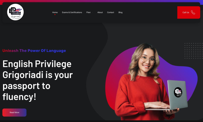Open the Home menu item
This screenshot has height=122, width=203.
tap(55, 12)
